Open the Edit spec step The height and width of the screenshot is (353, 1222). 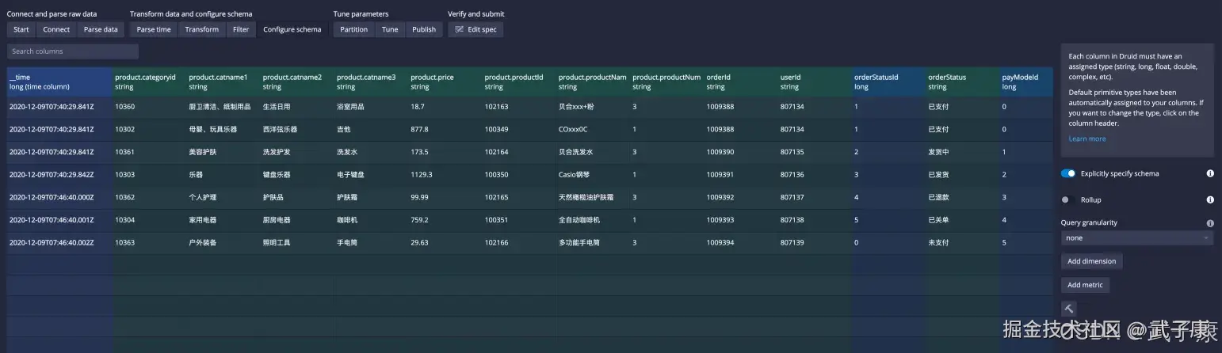pyautogui.click(x=475, y=29)
